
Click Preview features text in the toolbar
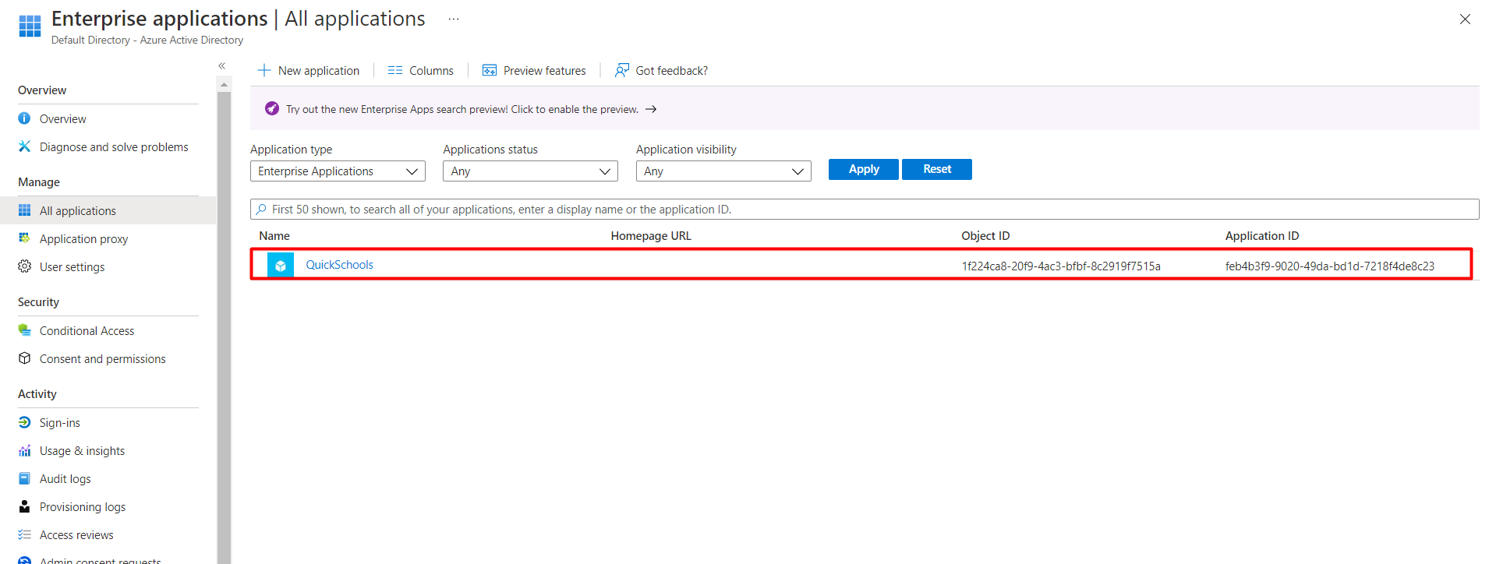pos(545,71)
